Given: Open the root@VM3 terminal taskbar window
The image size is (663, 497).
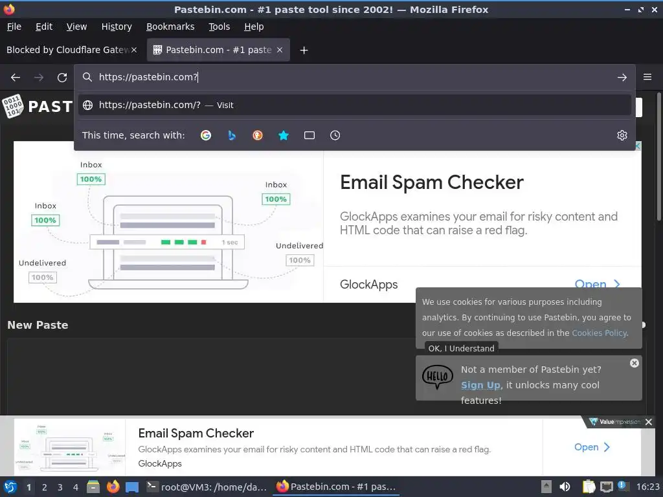Looking at the screenshot, I should (x=207, y=487).
